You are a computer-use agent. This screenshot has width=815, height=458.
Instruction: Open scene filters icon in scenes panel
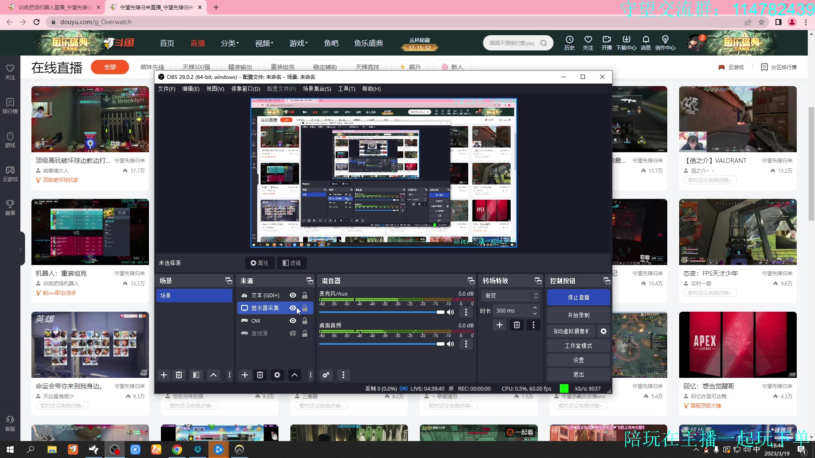coord(196,375)
